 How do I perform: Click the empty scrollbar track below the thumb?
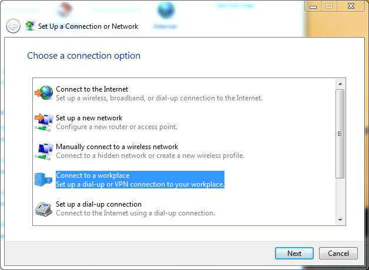(340, 197)
